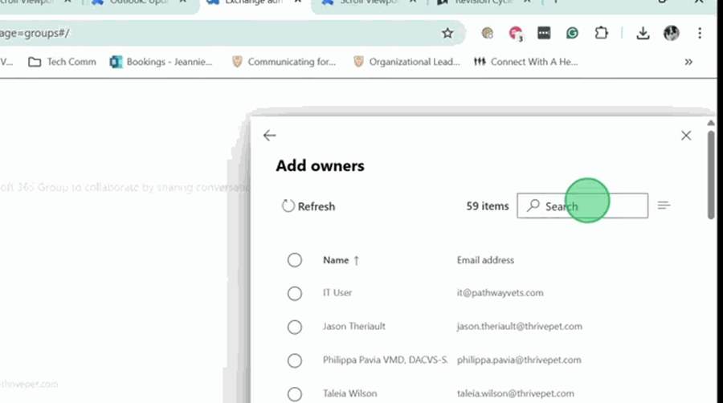Select the IT User radio button
The height and width of the screenshot is (403, 723).
point(295,293)
